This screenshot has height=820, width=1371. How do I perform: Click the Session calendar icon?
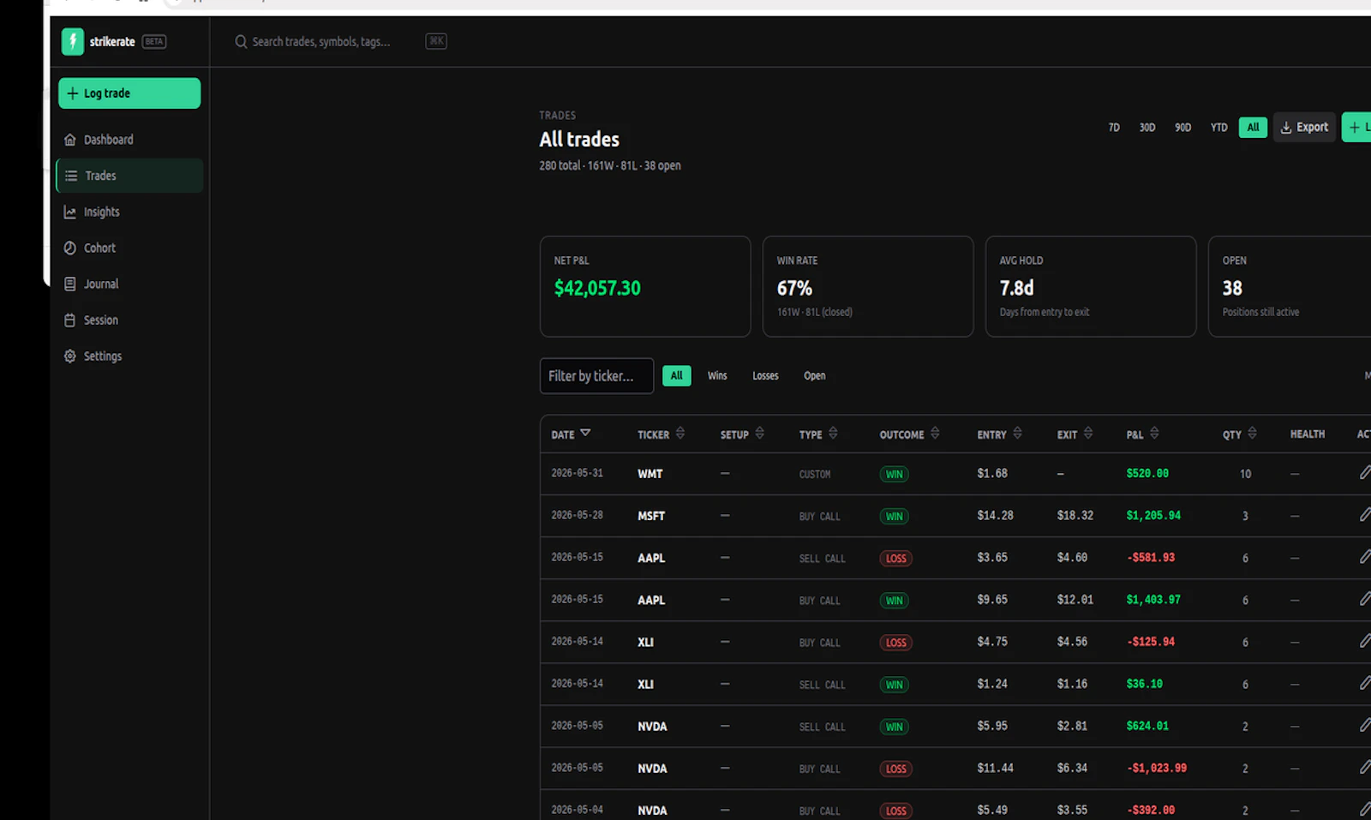[70, 320]
